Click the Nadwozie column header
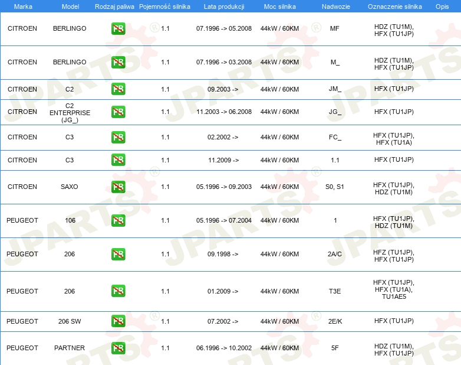461x365 pixels. click(x=336, y=6)
